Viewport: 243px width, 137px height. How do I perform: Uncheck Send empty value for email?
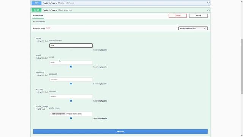pos(71,67)
